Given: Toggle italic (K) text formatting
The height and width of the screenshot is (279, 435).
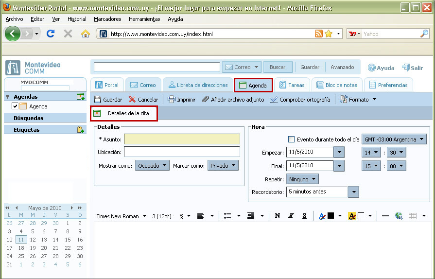Looking at the screenshot, I should click(x=291, y=216).
